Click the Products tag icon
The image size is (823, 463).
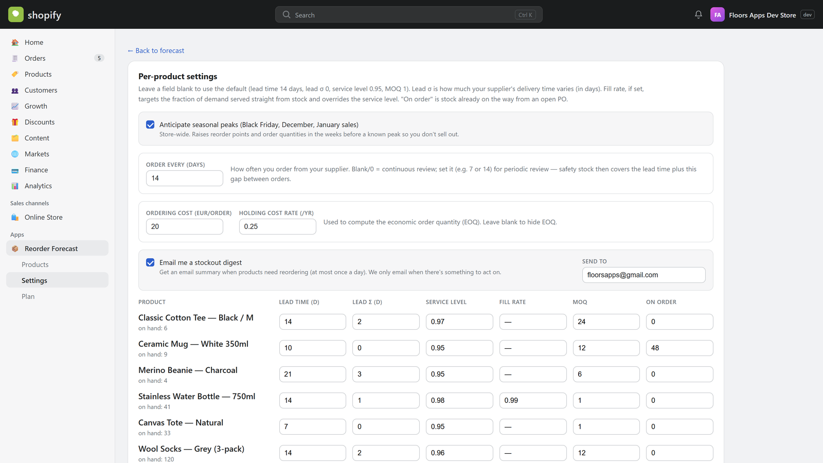click(15, 74)
